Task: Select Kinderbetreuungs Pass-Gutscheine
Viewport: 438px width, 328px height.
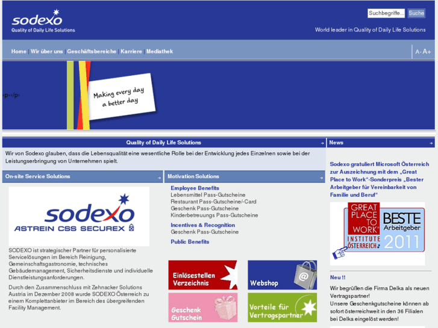Action: [x=214, y=215]
